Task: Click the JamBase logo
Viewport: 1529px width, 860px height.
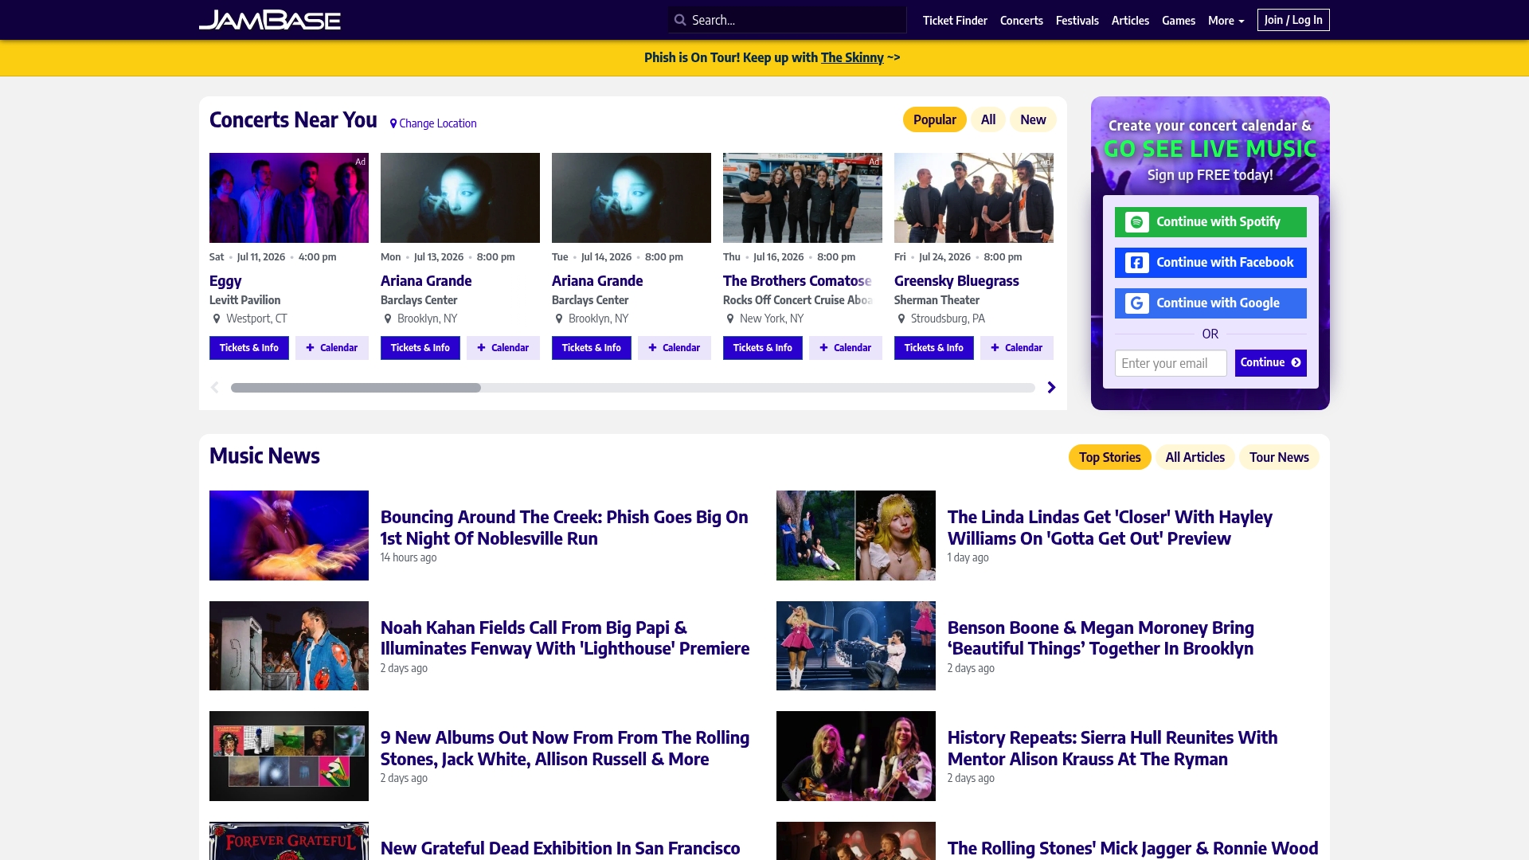Action: (x=269, y=20)
